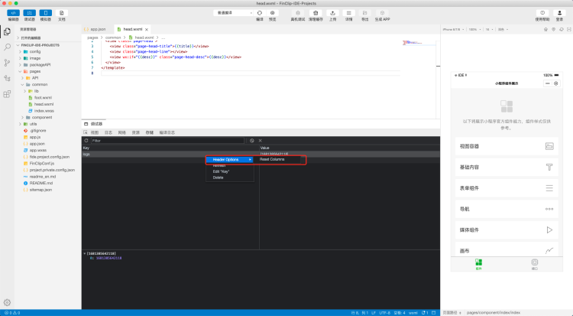Toggle the 调试器 debugger panel button
Viewport: 573px width, 316px height.
coord(30,13)
